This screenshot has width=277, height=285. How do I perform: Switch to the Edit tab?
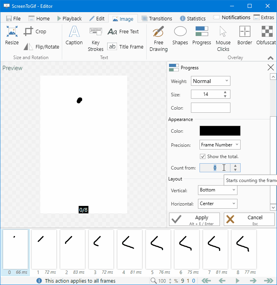pyautogui.click(x=97, y=18)
